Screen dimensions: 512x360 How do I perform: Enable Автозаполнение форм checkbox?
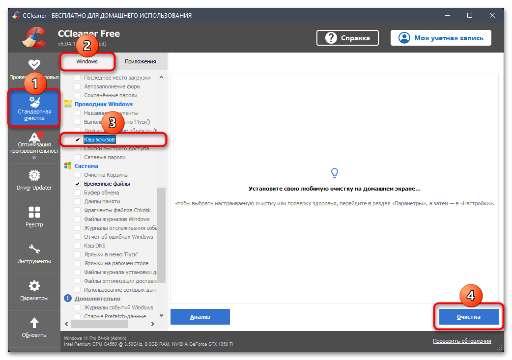click(78, 86)
